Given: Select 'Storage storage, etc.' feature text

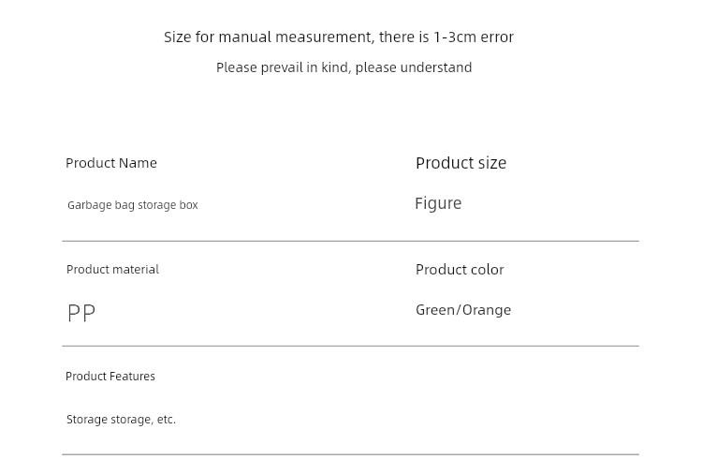Looking at the screenshot, I should click(121, 420).
